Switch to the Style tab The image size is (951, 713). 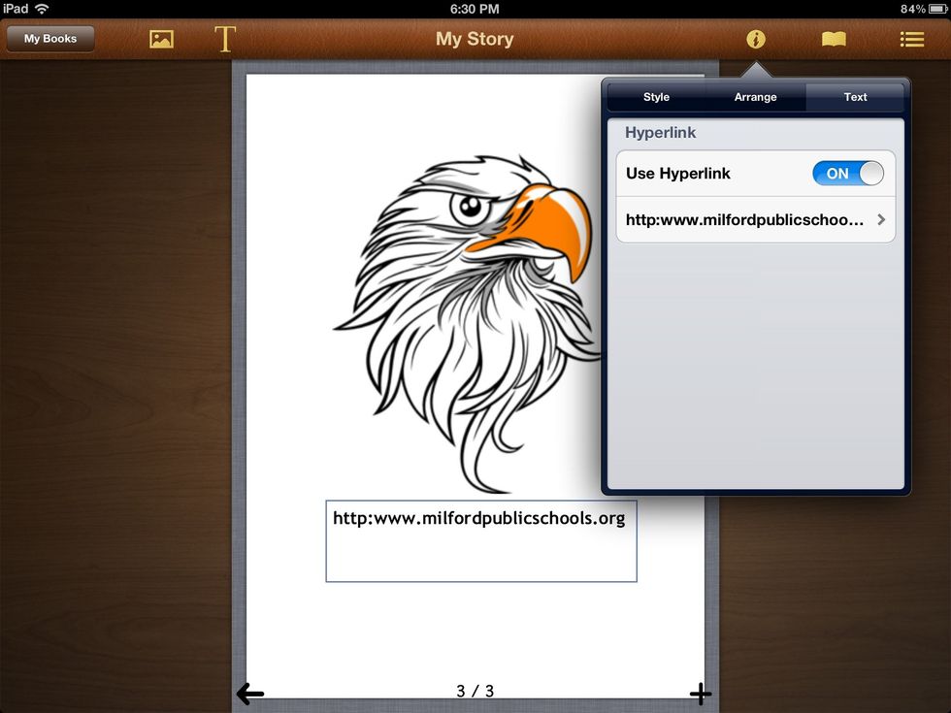click(655, 97)
